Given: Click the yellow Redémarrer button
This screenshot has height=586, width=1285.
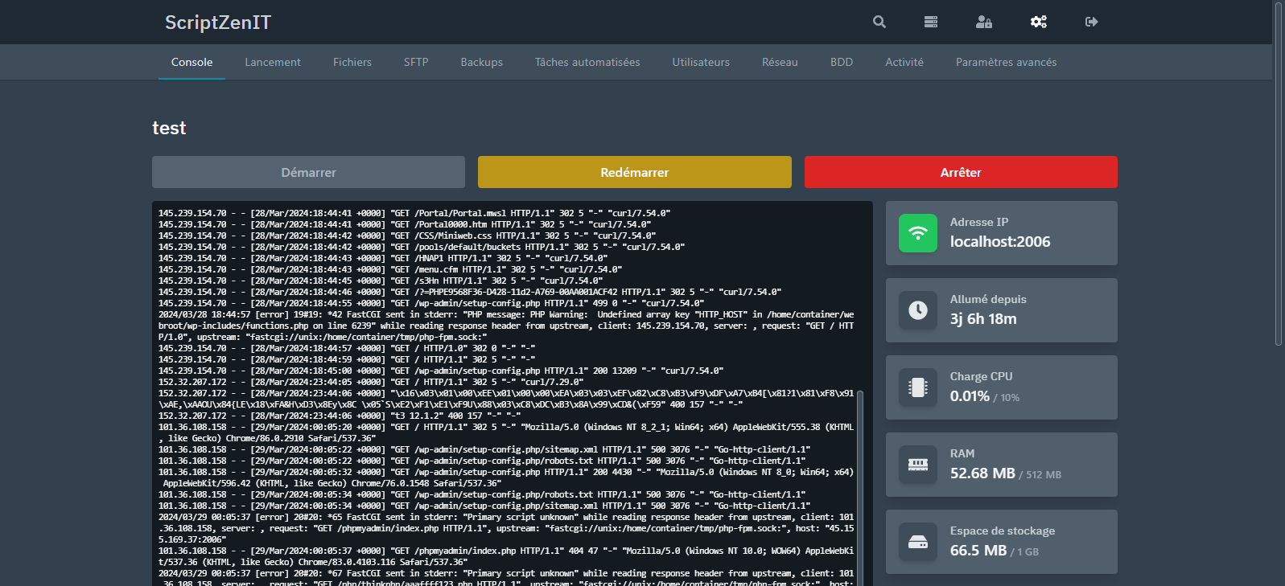Looking at the screenshot, I should pyautogui.click(x=635, y=172).
